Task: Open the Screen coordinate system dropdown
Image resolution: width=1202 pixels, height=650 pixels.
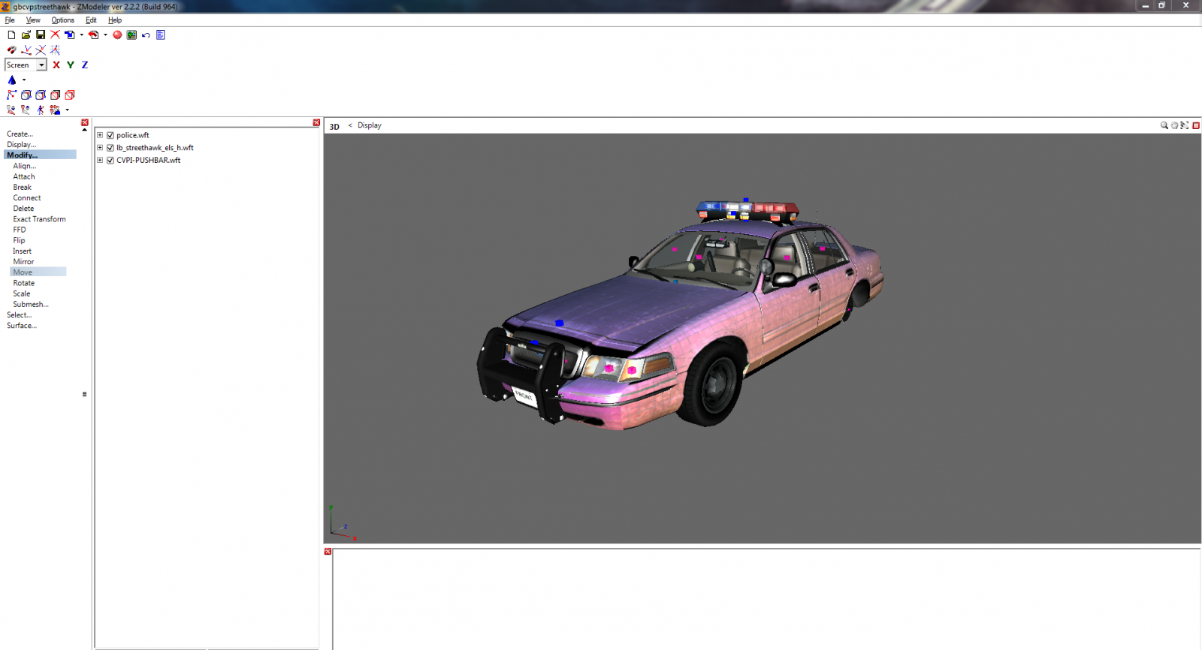Action: [41, 65]
